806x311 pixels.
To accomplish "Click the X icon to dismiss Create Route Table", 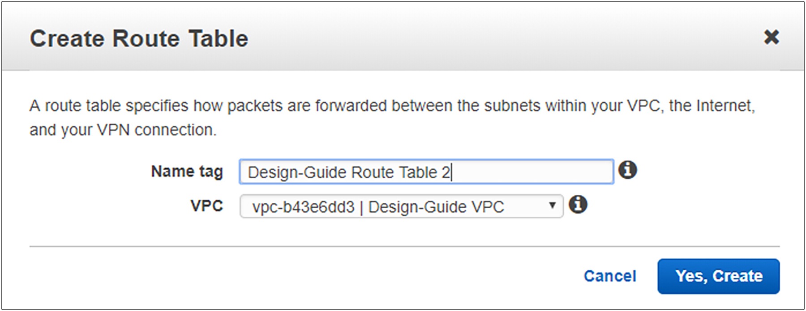I will pyautogui.click(x=772, y=38).
